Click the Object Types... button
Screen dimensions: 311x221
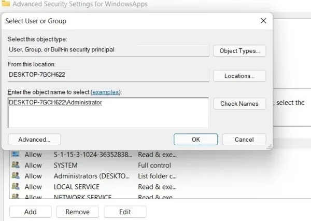(239, 51)
